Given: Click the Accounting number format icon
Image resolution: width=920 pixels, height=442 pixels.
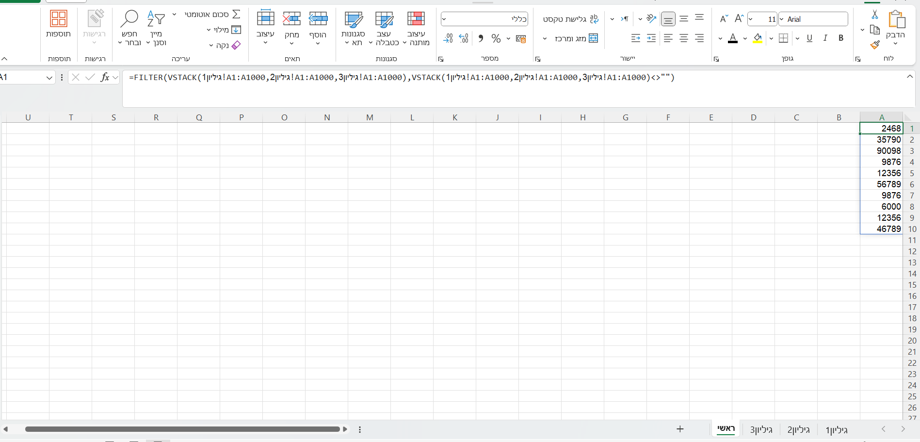Looking at the screenshot, I should click(x=521, y=38).
